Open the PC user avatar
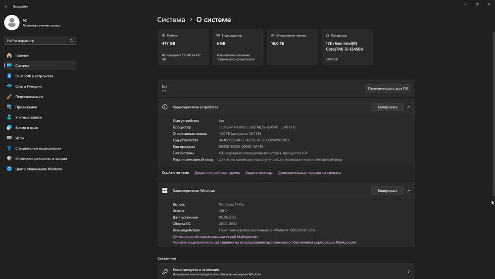The image size is (495, 279). click(12, 23)
